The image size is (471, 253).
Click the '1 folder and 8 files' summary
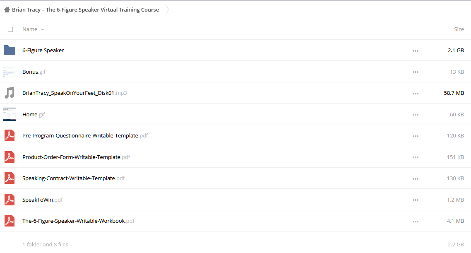click(x=45, y=244)
